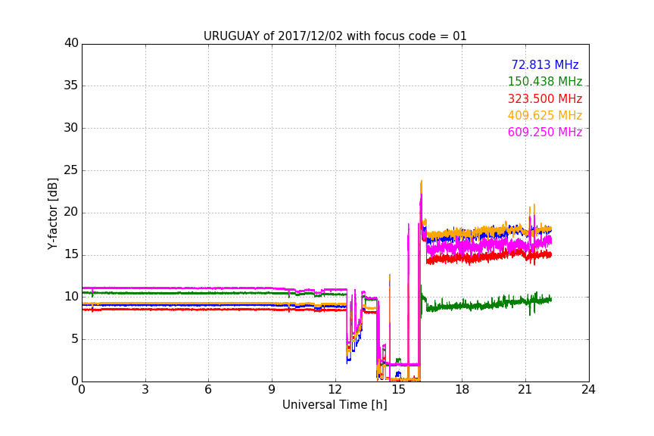Click the y-axis tick value 20
Image resolution: width=654 pixels, height=436 pixels.
[x=71, y=212]
